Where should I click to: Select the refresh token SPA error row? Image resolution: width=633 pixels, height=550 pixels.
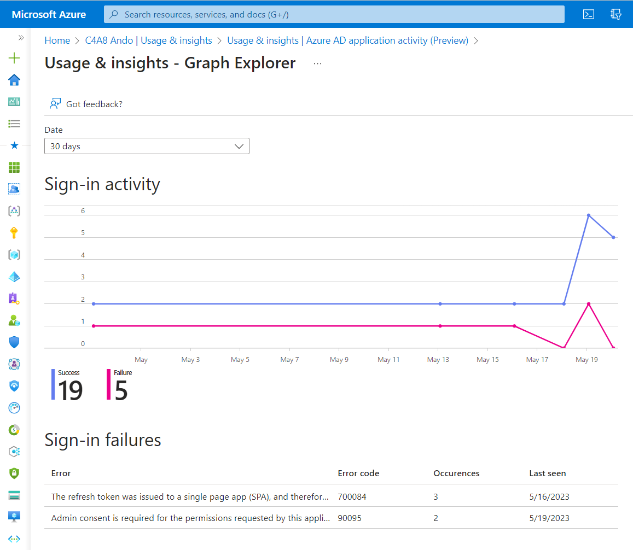point(331,496)
